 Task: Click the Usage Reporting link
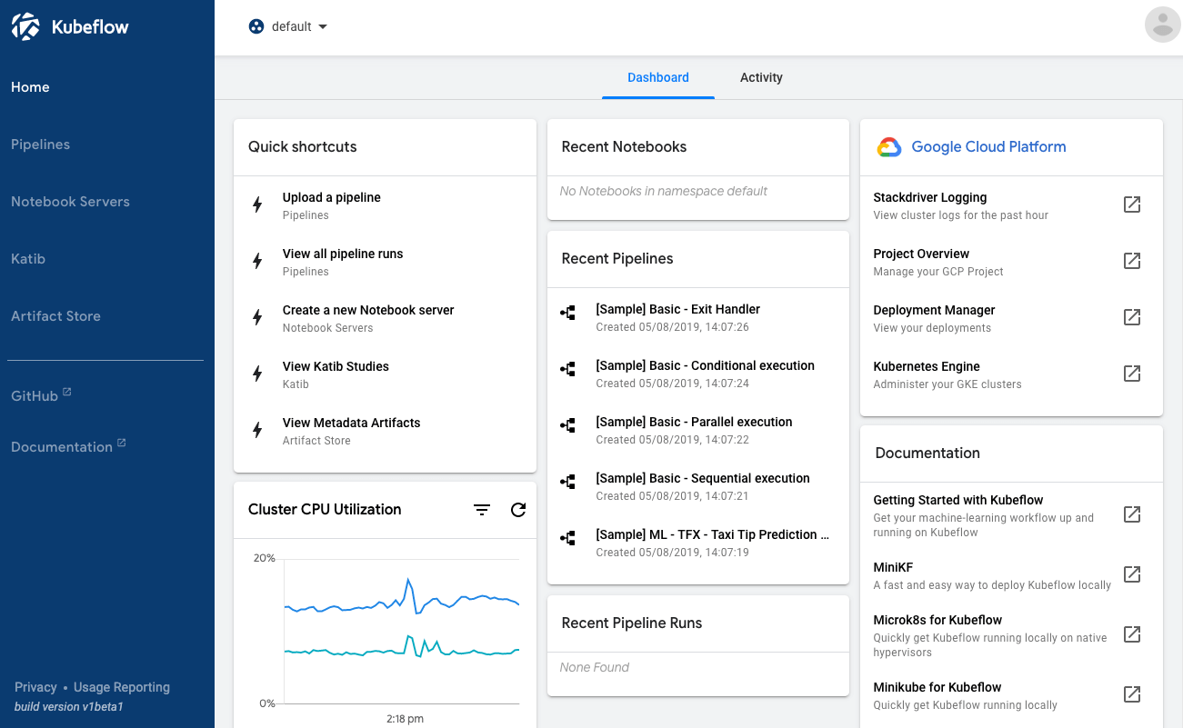122,687
